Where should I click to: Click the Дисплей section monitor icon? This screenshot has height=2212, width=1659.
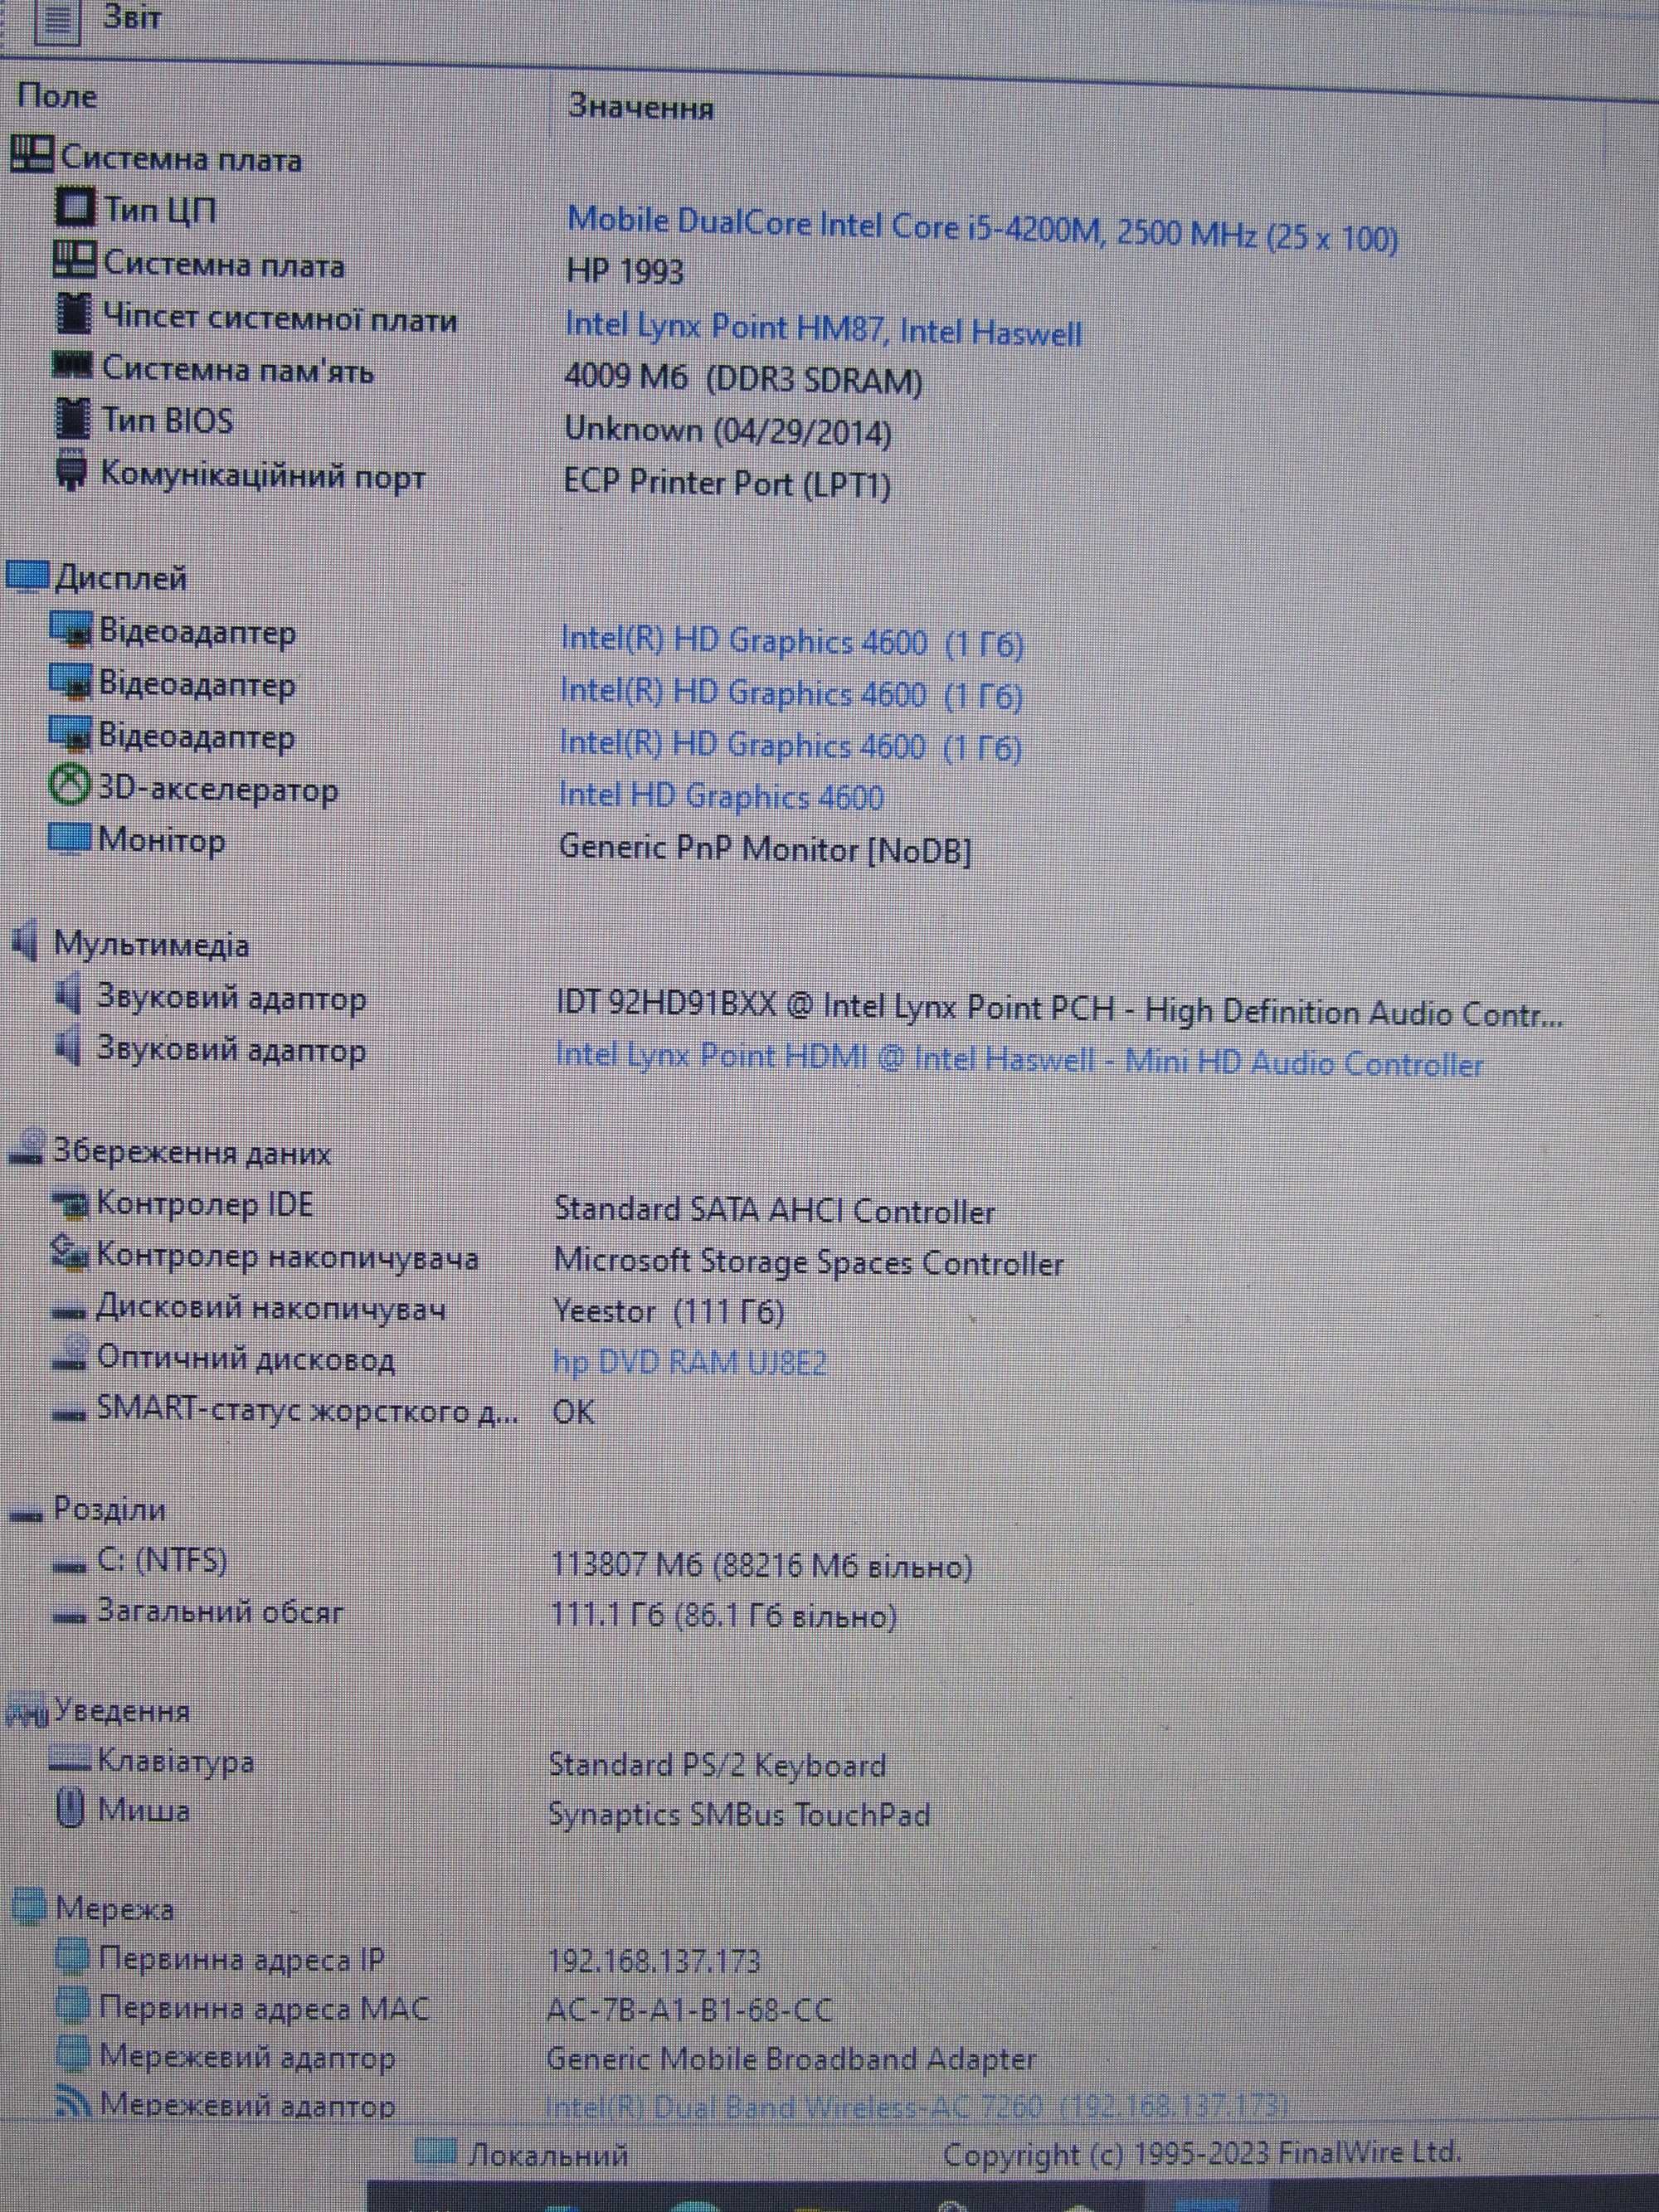tap(27, 576)
